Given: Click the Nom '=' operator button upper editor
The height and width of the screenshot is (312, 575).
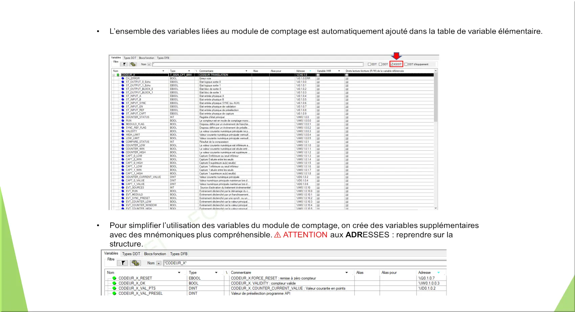Looking at the screenshot, I should (x=149, y=64).
